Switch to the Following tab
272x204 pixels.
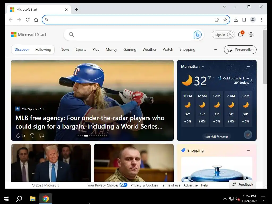43,50
